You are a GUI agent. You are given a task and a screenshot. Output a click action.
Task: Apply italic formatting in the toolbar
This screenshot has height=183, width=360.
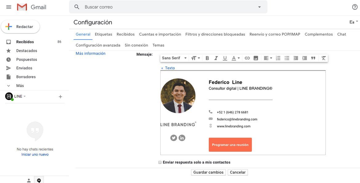tap(216, 58)
